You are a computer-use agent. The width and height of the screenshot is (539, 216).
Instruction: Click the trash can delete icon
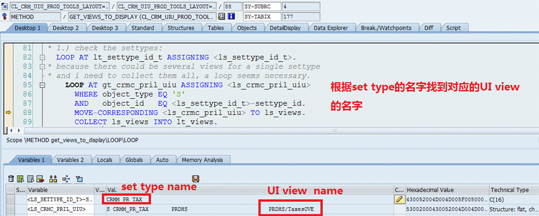pos(11,179)
